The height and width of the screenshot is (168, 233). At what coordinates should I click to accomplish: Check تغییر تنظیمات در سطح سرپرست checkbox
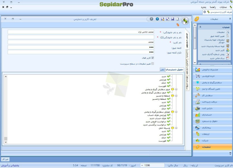click(x=153, y=64)
